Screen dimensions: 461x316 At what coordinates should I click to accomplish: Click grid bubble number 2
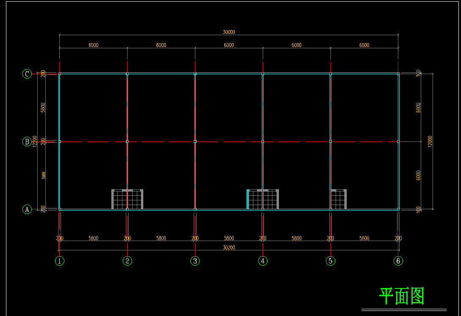[x=127, y=261]
